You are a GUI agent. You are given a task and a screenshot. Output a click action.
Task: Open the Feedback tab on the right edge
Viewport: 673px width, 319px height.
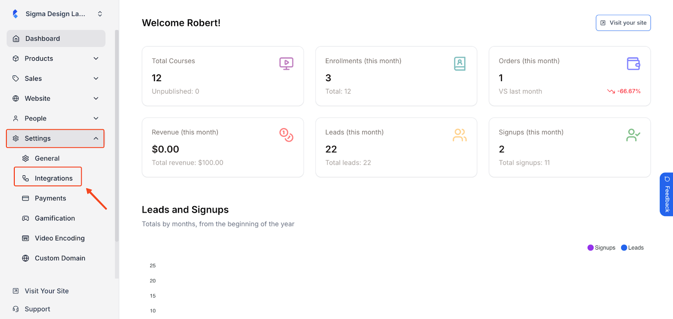click(667, 195)
